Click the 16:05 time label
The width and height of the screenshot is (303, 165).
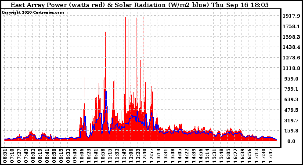click(x=228, y=155)
